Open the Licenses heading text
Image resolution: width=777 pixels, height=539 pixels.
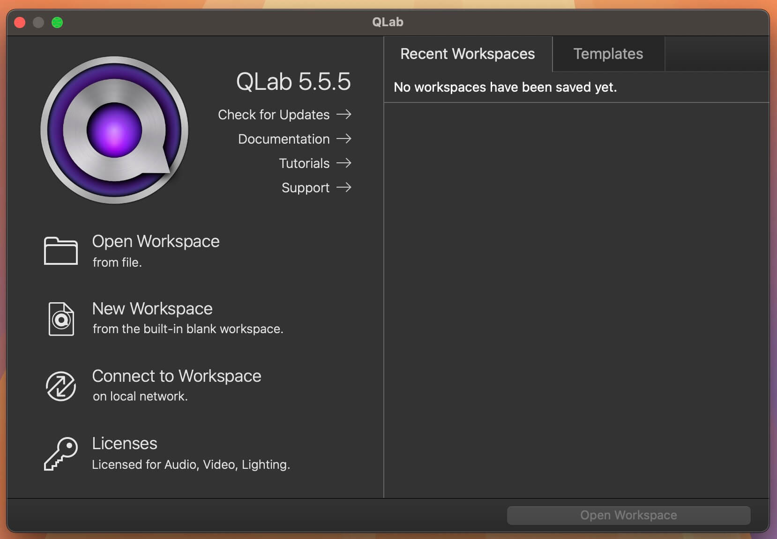click(125, 444)
